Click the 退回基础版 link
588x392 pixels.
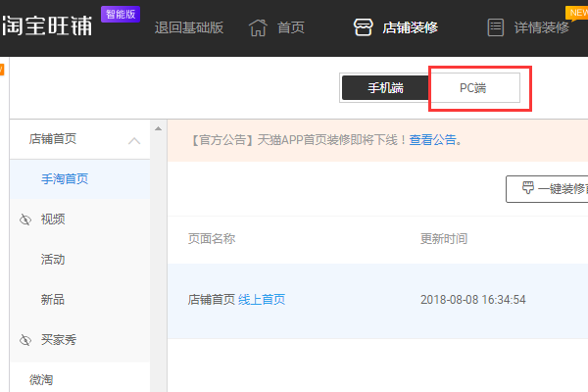188,26
